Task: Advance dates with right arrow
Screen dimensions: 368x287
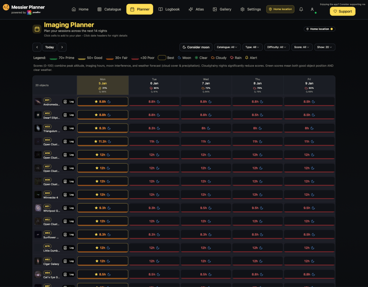Action: (62, 47)
